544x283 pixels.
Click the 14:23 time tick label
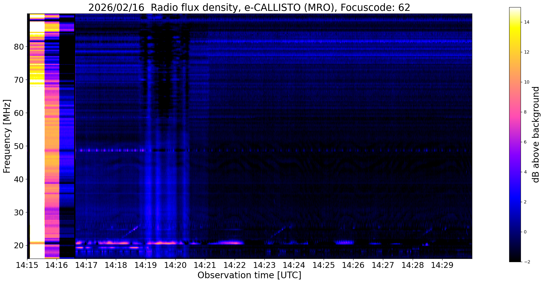click(264, 265)
